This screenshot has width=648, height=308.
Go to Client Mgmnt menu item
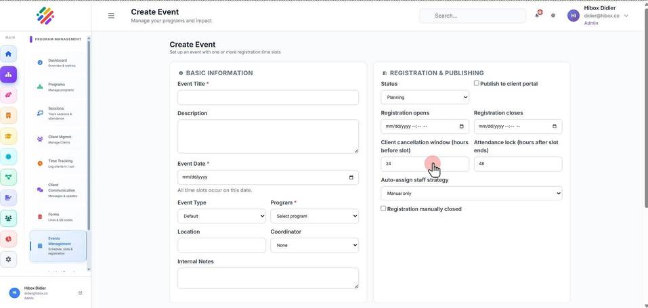click(x=58, y=139)
